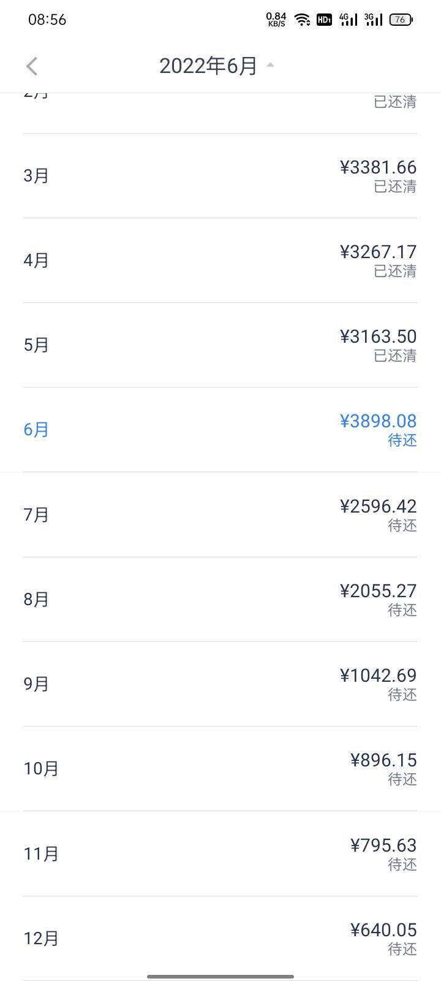Tap the WiFi status bar icon
This screenshot has height=981, width=441.
(x=302, y=20)
